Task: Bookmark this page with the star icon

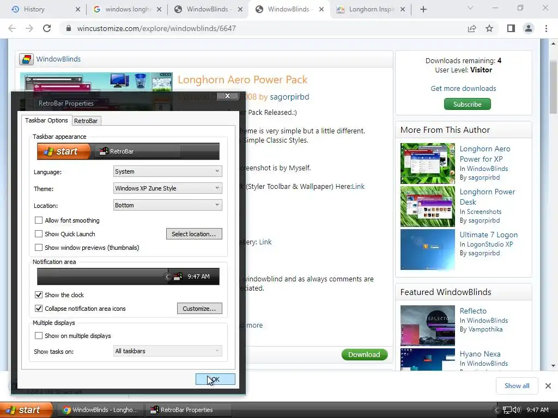Action: click(489, 28)
